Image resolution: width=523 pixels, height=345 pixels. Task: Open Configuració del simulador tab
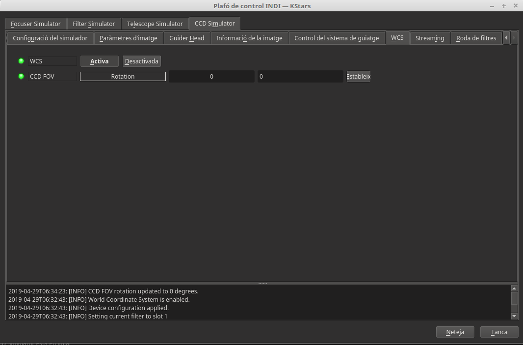tap(50, 38)
